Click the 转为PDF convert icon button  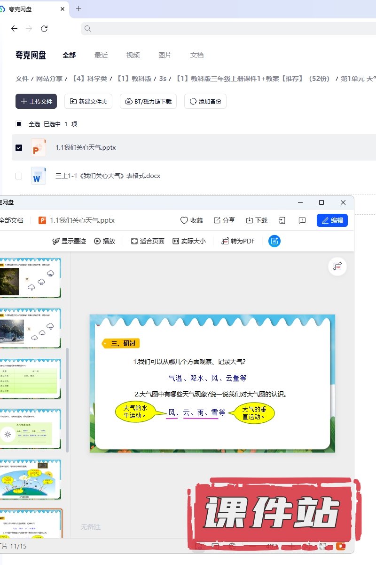point(238,241)
